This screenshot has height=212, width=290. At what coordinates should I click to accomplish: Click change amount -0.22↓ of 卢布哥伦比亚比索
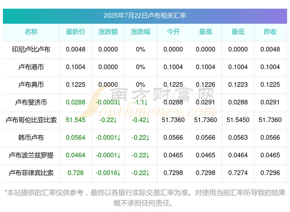tap(108, 120)
